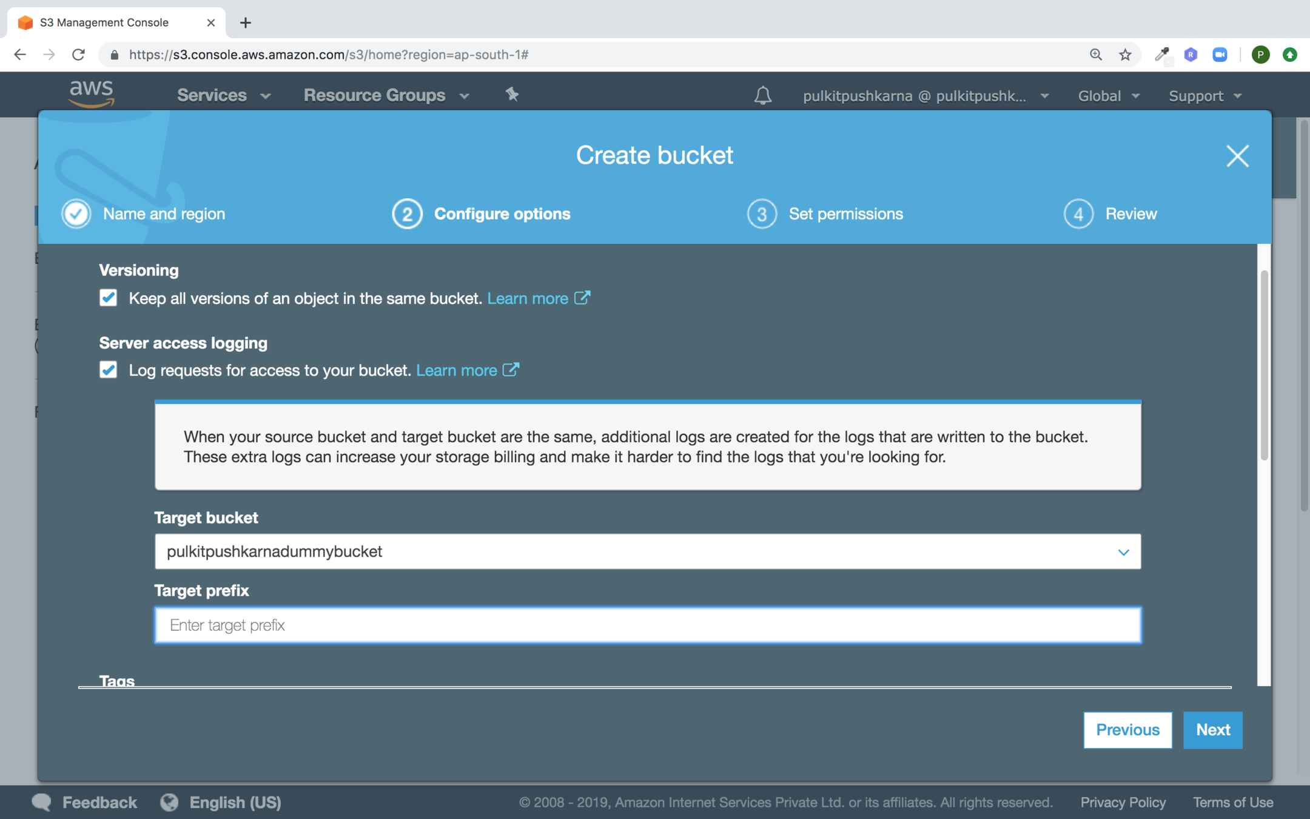Bookmark page with the star icon
The image size is (1310, 819).
tap(1125, 55)
